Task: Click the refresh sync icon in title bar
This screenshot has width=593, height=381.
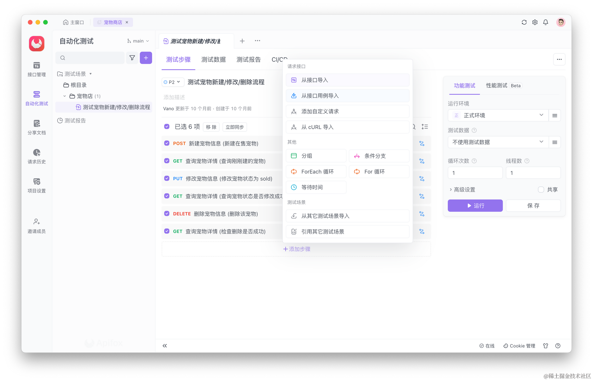Action: click(x=524, y=22)
